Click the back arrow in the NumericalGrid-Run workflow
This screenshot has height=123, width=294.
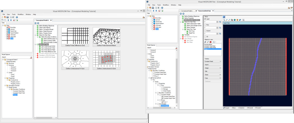point(180,13)
